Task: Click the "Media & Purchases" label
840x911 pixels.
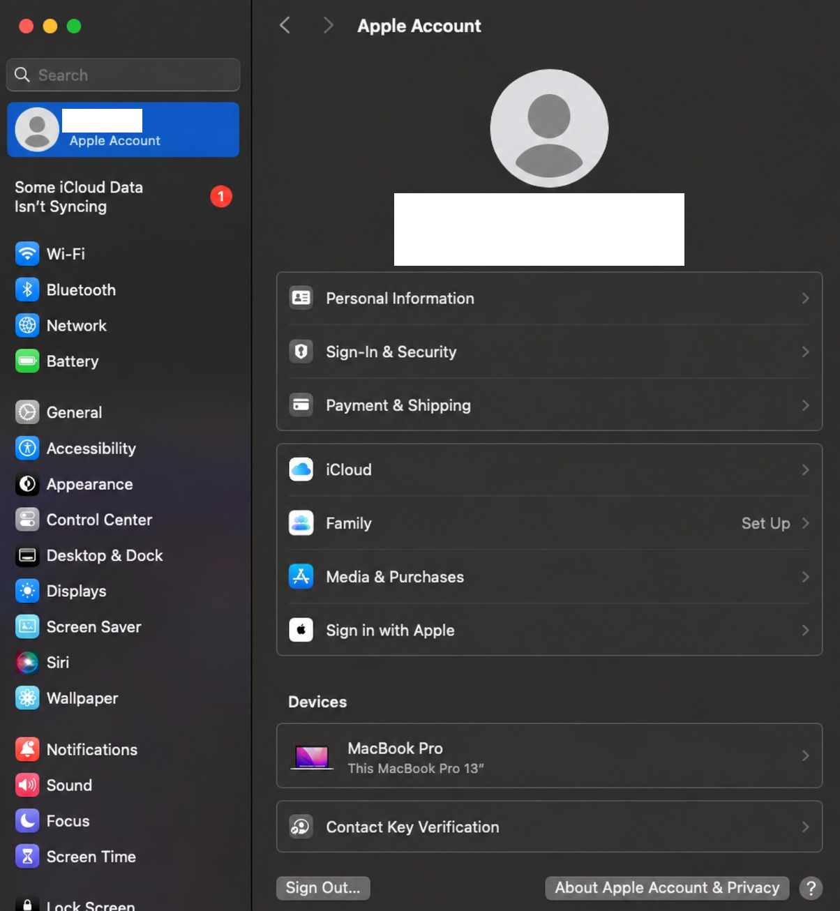Action: pyautogui.click(x=395, y=577)
